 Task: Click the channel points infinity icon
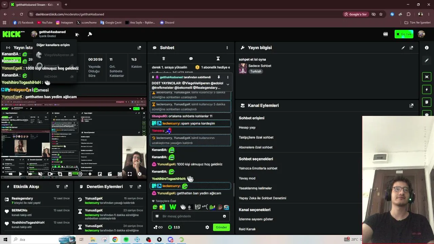(158, 227)
